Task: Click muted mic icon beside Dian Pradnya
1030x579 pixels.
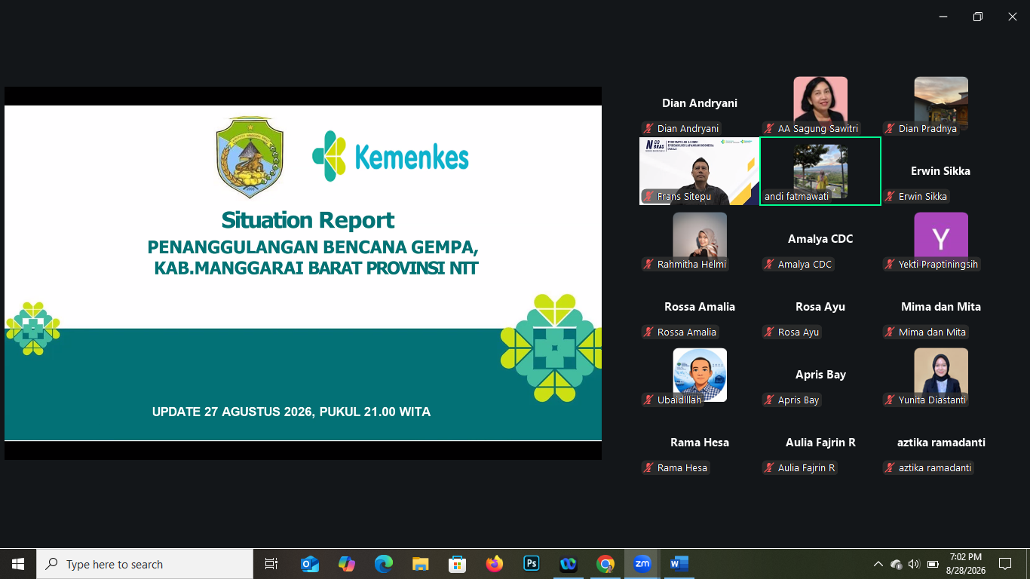Action: point(890,129)
